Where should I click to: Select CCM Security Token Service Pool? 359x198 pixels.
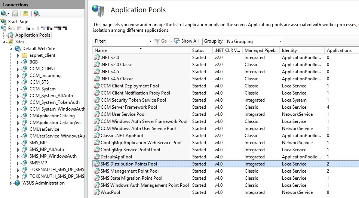[226, 100]
